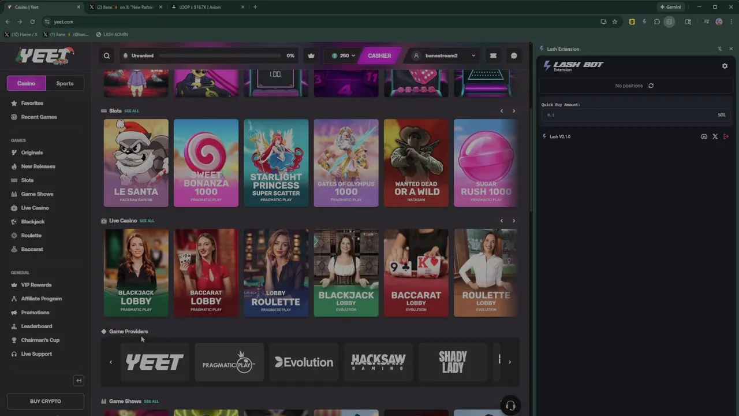Viewport: 739px width, 416px height.
Task: Open the browser extensions puzzle icon
Action: pos(657,21)
